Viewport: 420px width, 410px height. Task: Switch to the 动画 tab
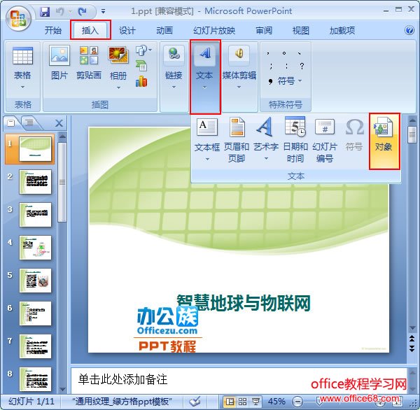pyautogui.click(x=164, y=30)
